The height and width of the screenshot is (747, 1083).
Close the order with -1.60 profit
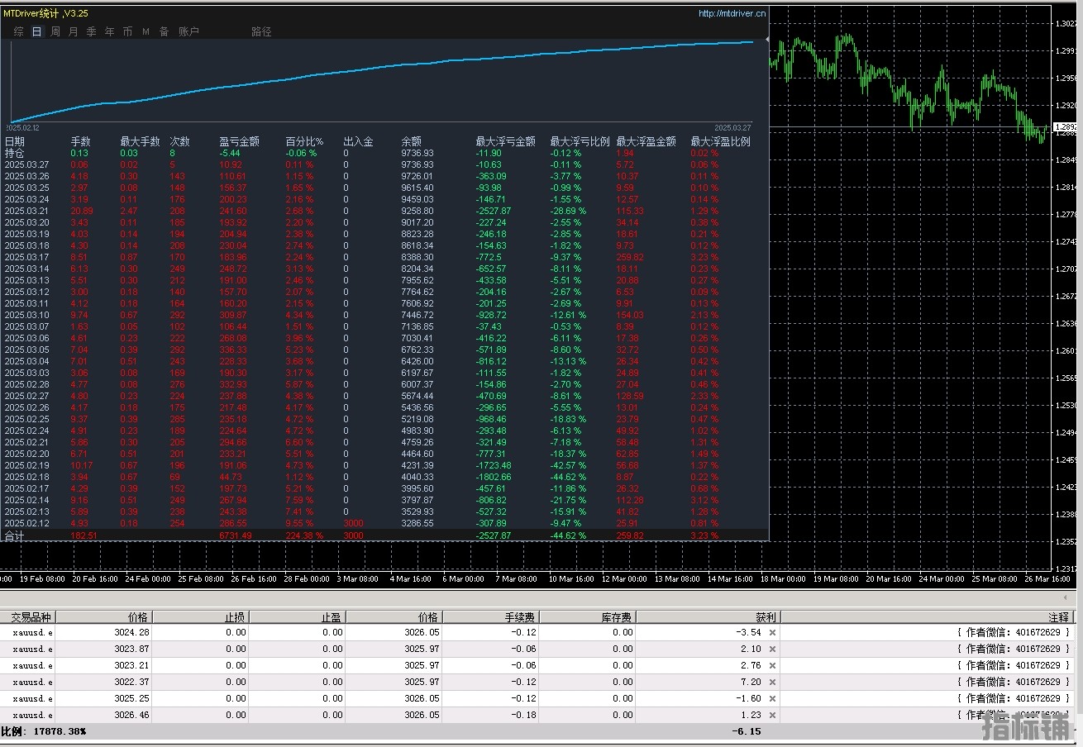(x=772, y=698)
